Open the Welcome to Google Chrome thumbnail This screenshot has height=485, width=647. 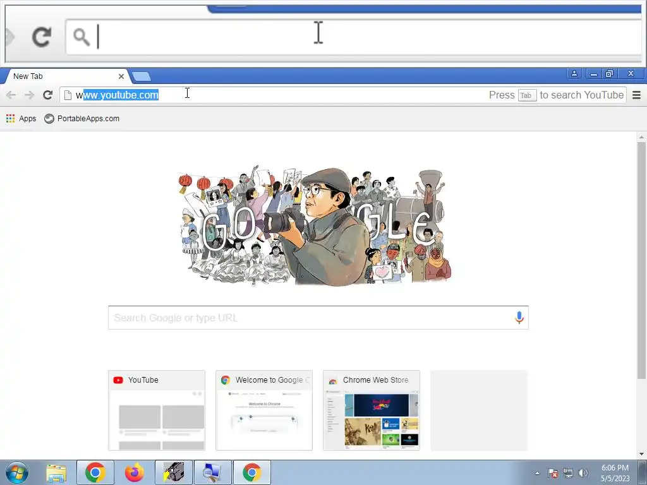(264, 410)
